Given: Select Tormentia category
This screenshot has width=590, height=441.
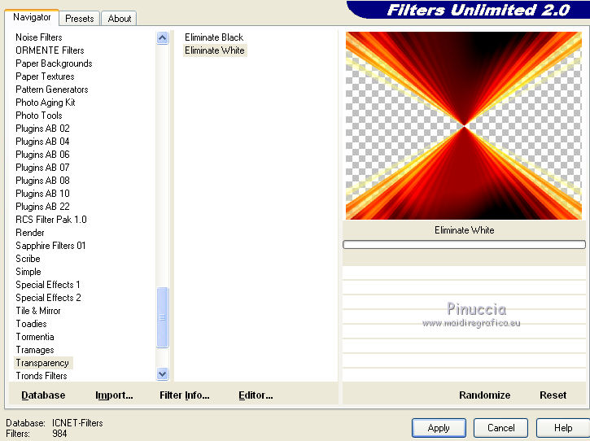Looking at the screenshot, I should coord(35,337).
